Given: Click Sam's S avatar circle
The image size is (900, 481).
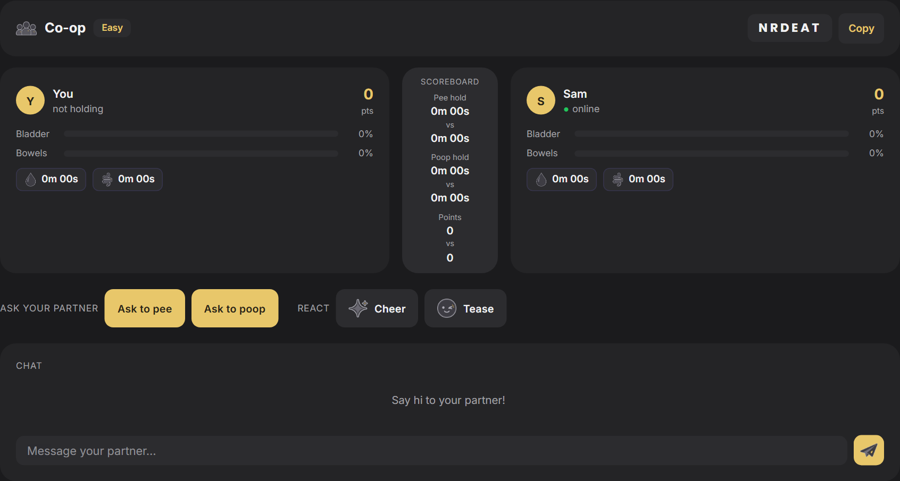Looking at the screenshot, I should pyautogui.click(x=541, y=100).
